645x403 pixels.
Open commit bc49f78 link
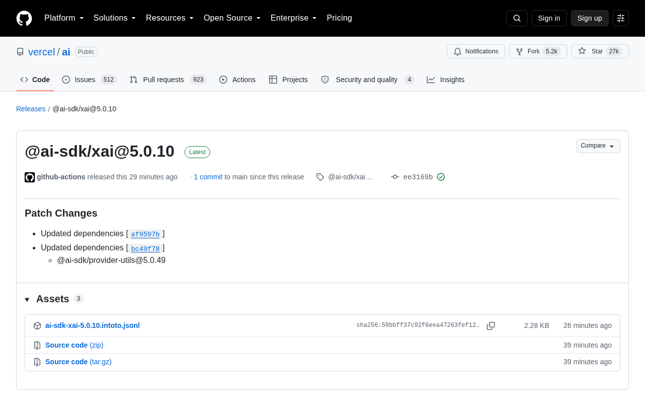[145, 248]
